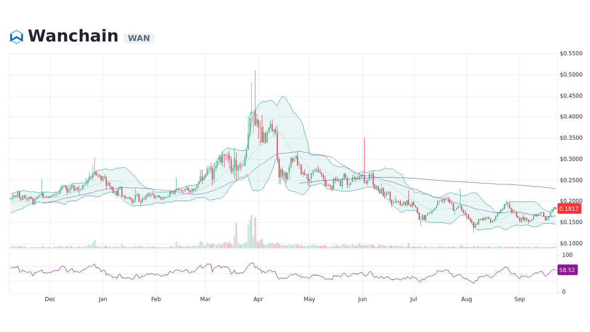The height and width of the screenshot is (332, 590).
Task: Click the Sep label on time axis
Action: click(519, 299)
